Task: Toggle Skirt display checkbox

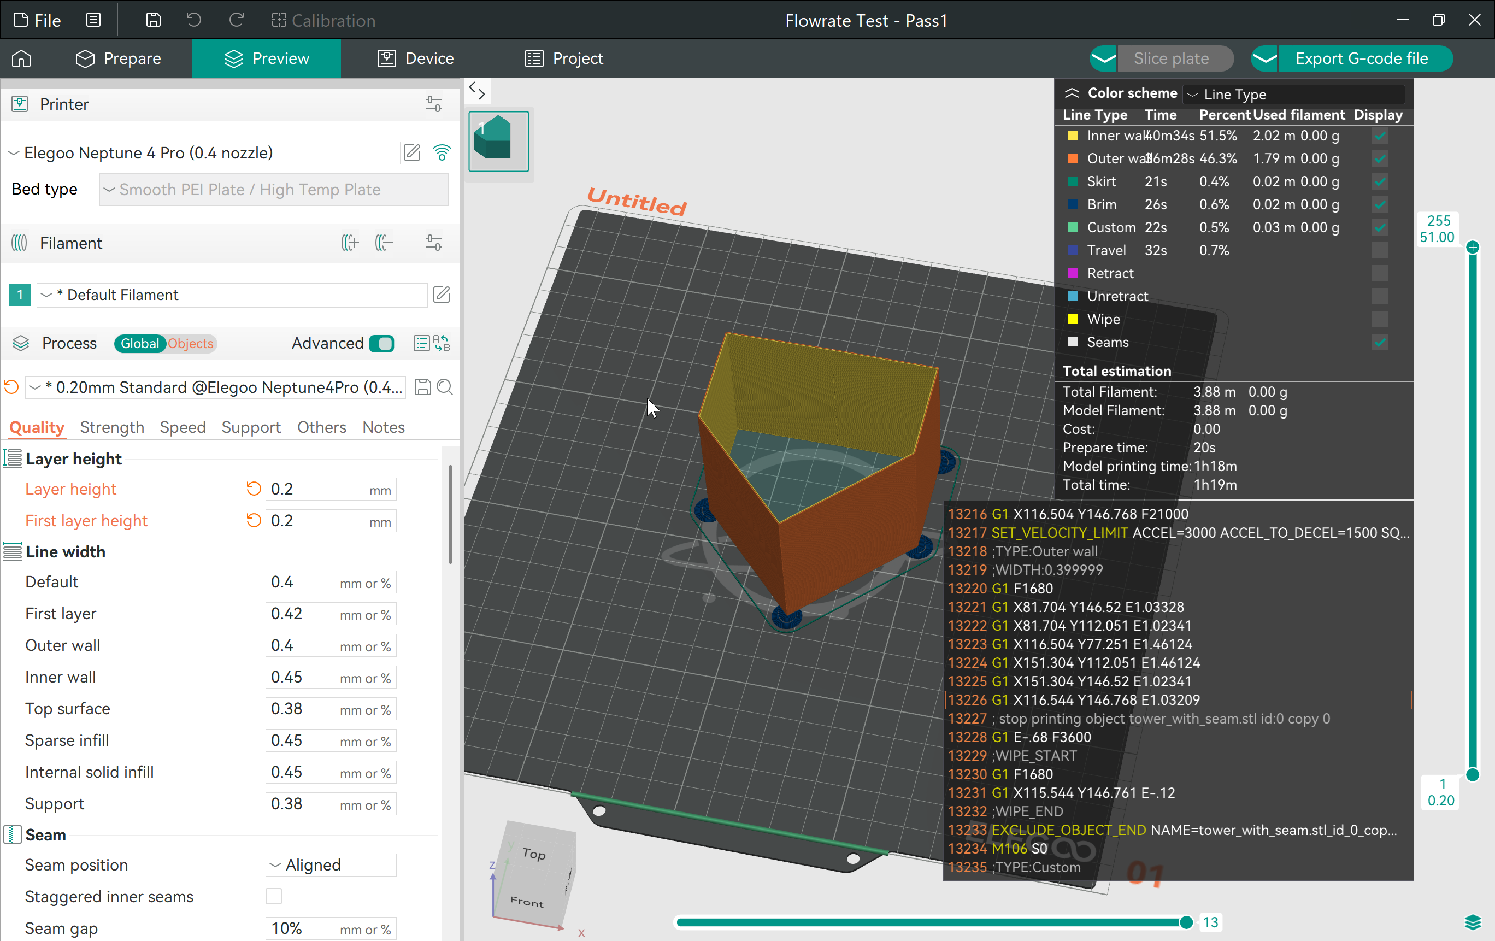Action: [1380, 182]
